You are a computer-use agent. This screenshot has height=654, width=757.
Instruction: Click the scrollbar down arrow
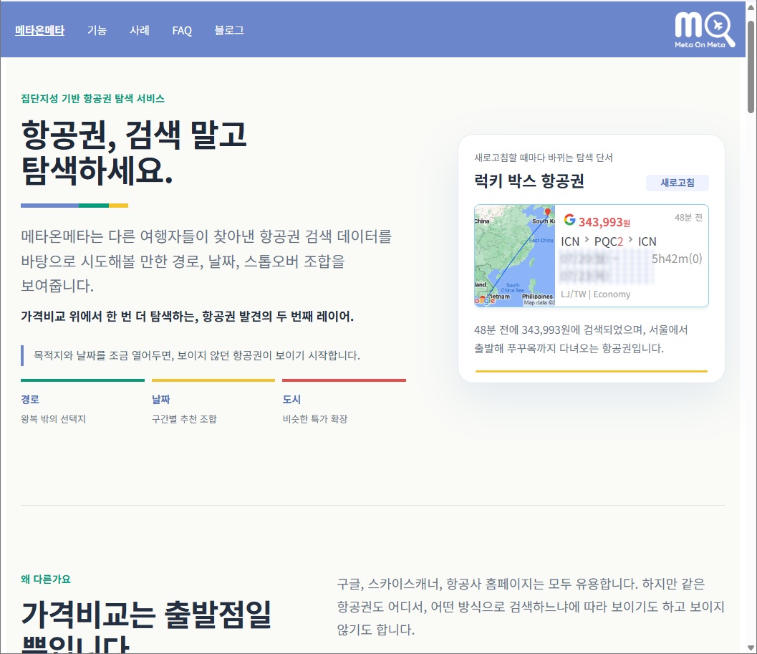pos(751,648)
